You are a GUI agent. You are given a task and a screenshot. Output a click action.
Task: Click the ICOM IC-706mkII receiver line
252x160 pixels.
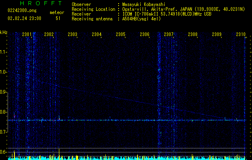pyautogui.click(x=167, y=14)
